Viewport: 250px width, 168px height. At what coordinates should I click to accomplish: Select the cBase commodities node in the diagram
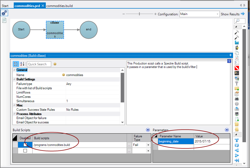pos(55,30)
